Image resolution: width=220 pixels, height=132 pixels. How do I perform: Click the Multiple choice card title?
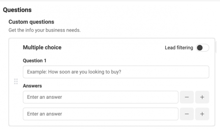(x=42, y=48)
